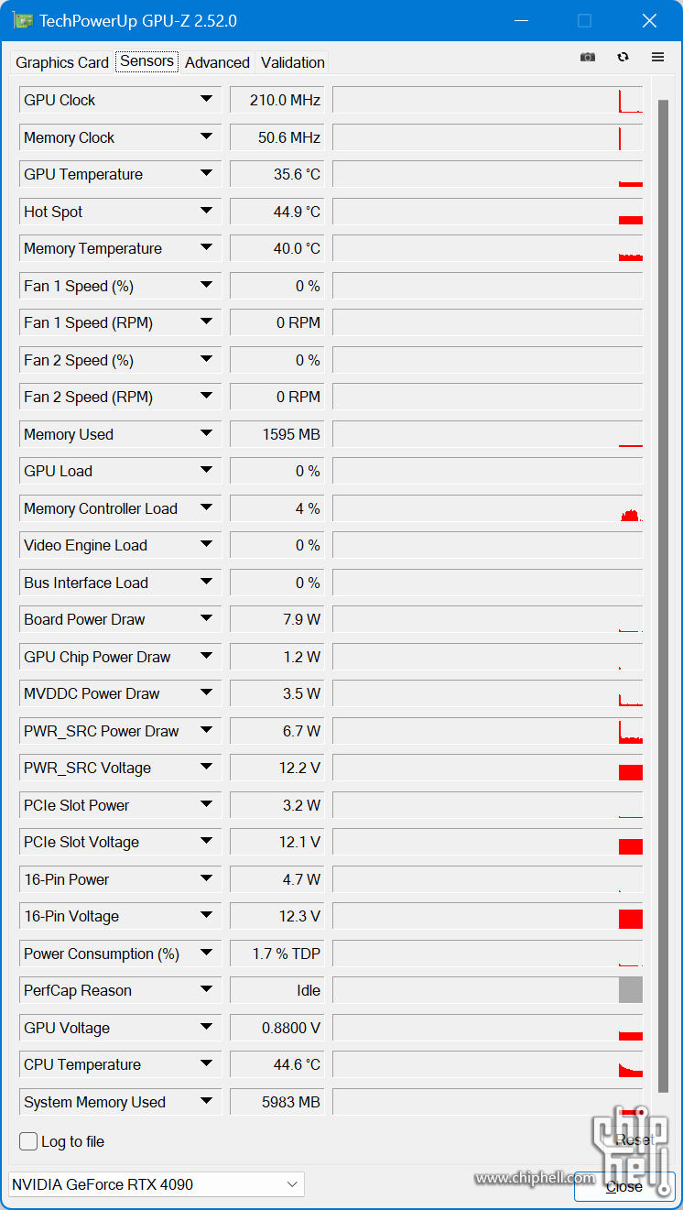Expand Memory Temperature dropdown arrow
683x1210 pixels.
(206, 248)
